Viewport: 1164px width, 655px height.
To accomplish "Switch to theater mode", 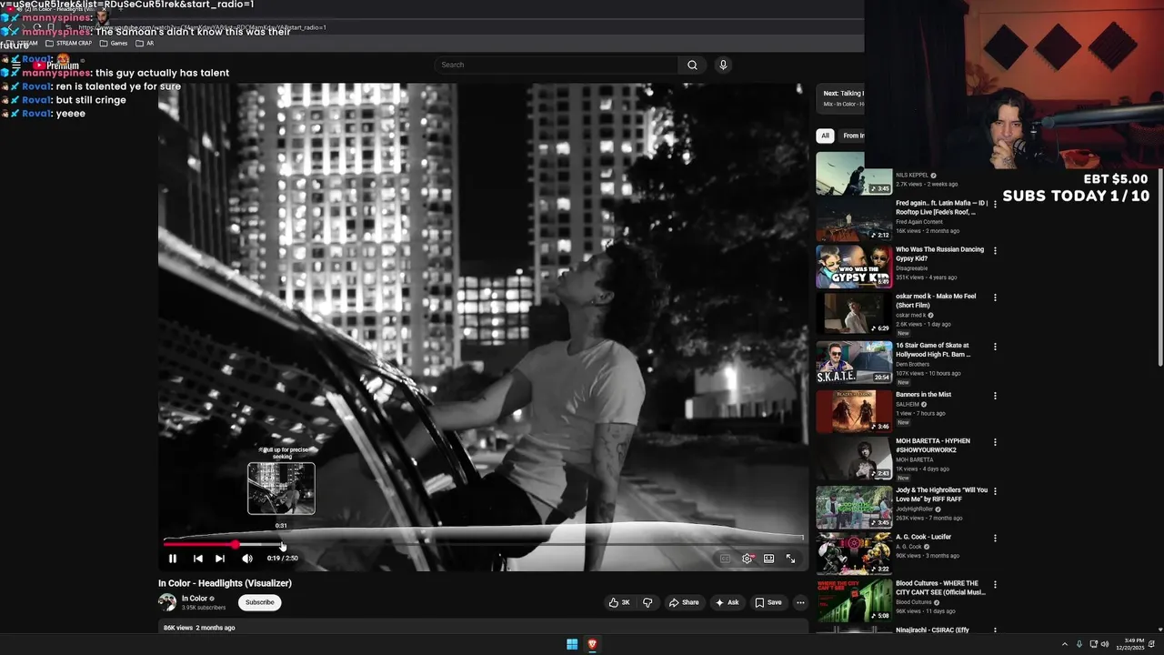I will point(768,559).
